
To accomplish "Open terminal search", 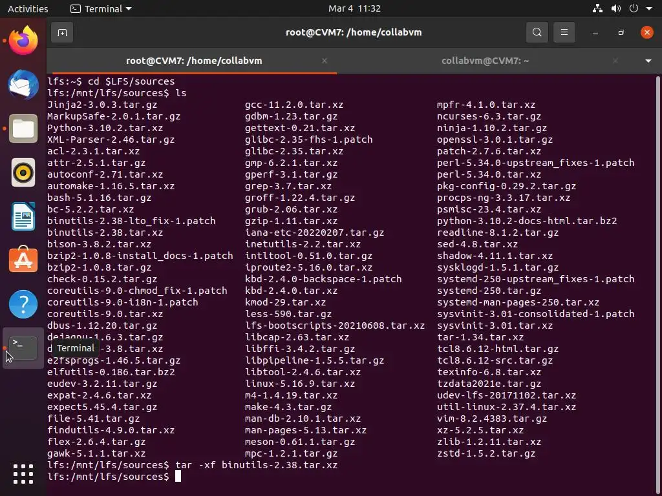I will point(537,32).
